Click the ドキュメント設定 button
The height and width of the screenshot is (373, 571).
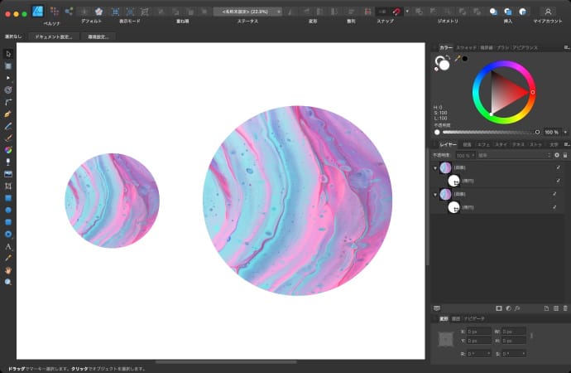tap(55, 37)
